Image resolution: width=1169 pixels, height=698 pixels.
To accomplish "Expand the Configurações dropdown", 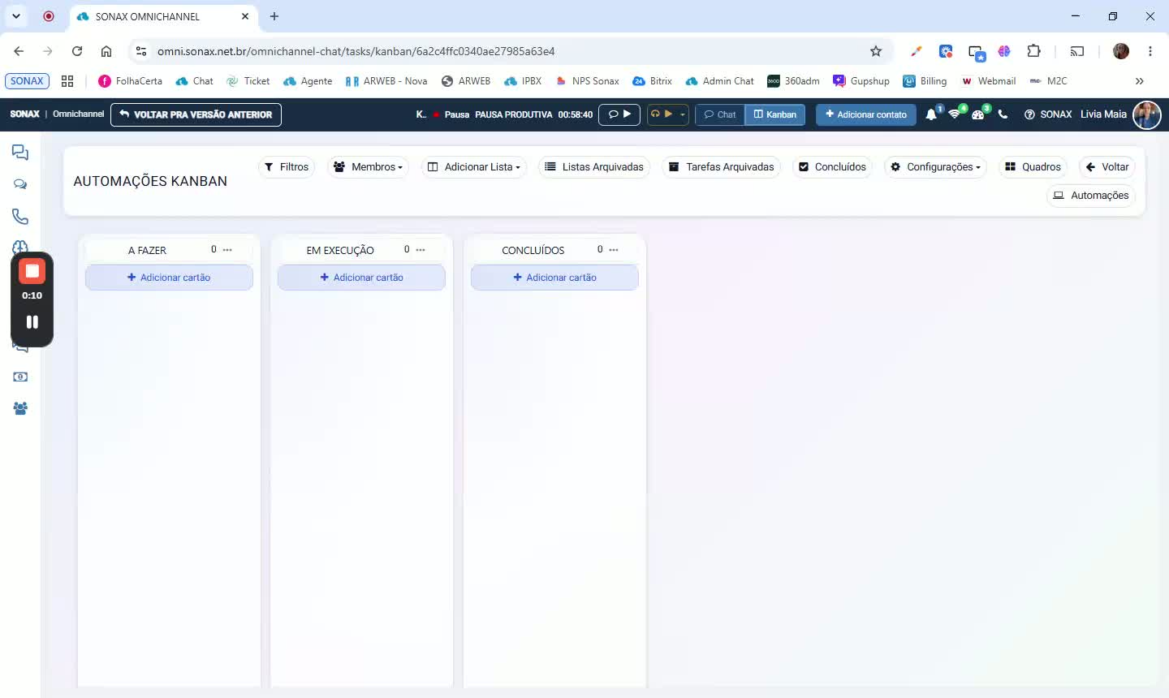I will (x=935, y=167).
